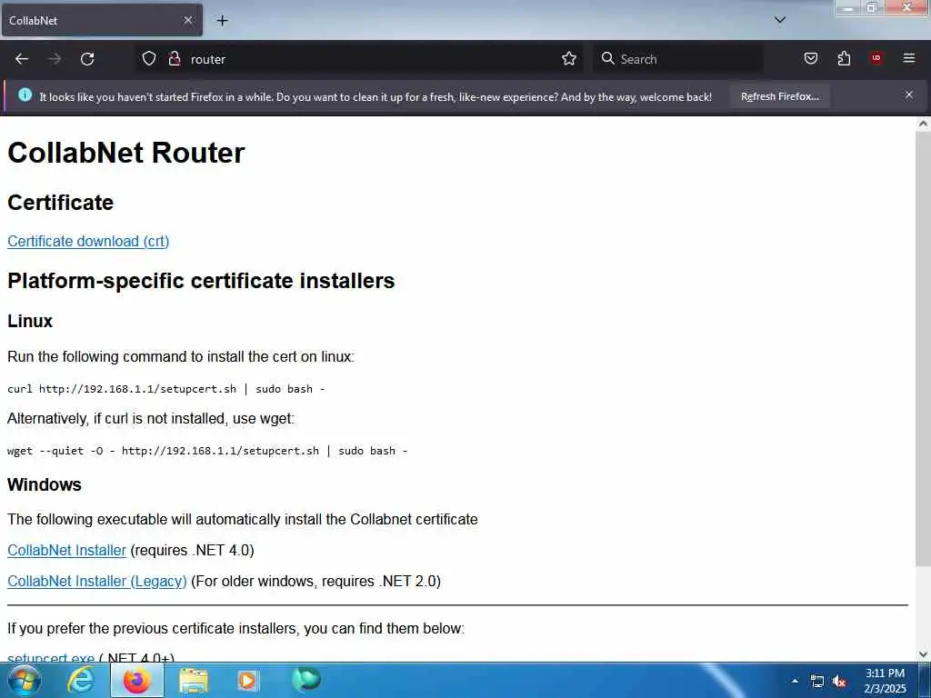Viewport: 931px width, 698px height.
Task: Click the CollabNet Router heading
Action: (x=125, y=153)
